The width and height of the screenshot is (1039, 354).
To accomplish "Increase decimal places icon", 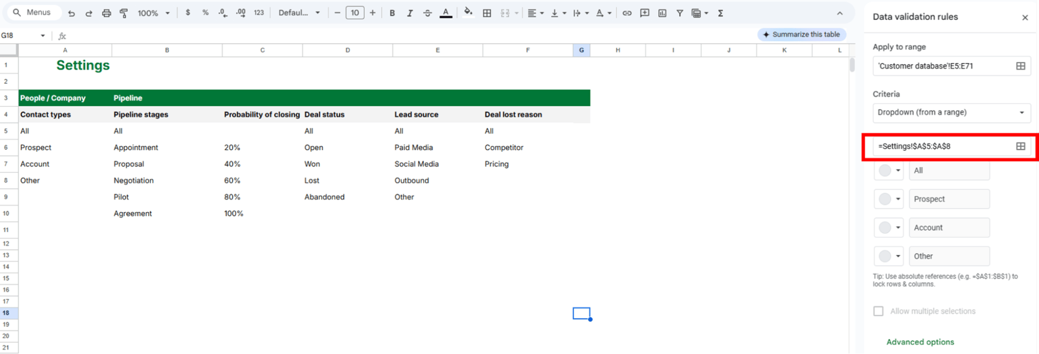I will tap(241, 12).
